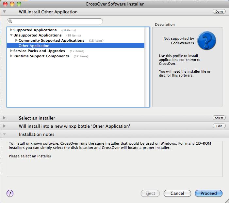Click the Eject button
The image size is (229, 203).
click(x=150, y=193)
